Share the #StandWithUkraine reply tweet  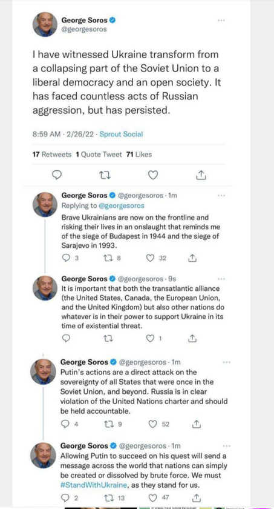[195, 497]
